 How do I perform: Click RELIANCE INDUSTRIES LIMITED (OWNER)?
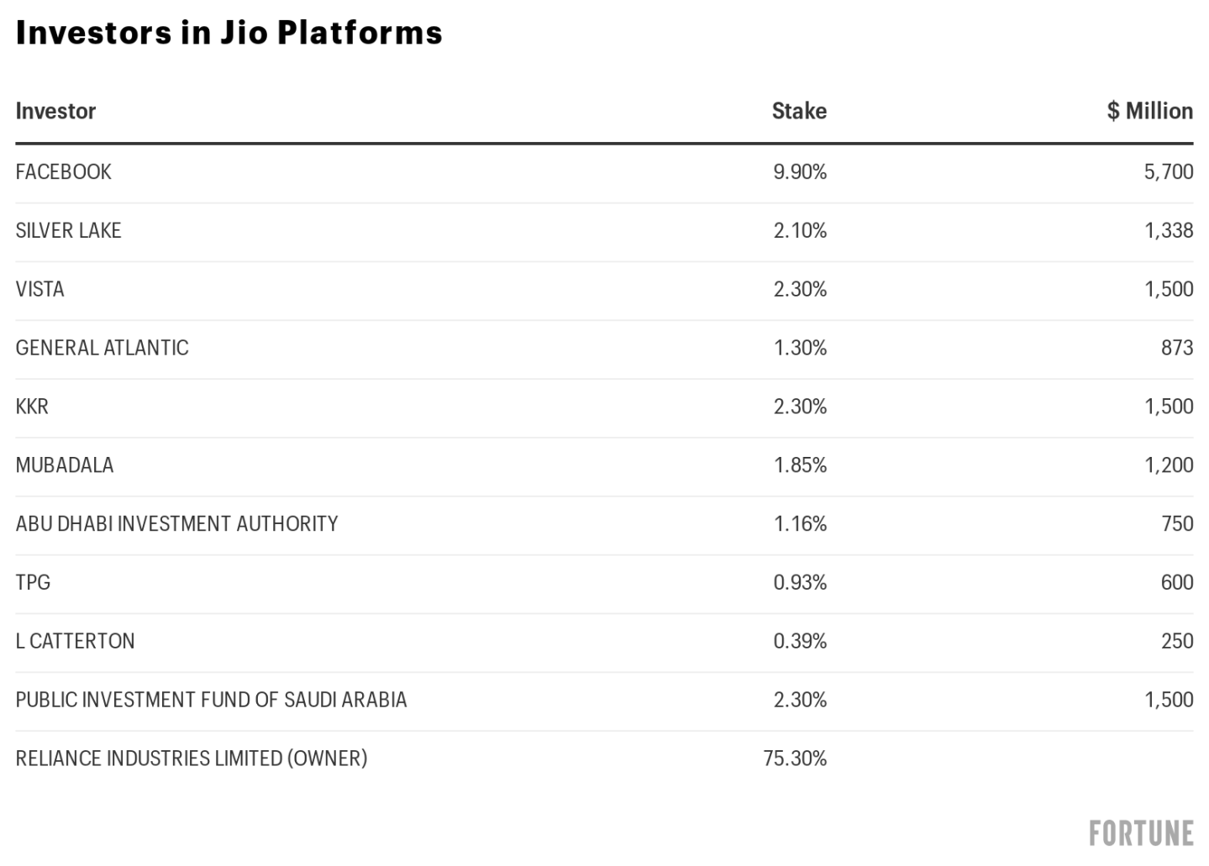[x=192, y=758]
